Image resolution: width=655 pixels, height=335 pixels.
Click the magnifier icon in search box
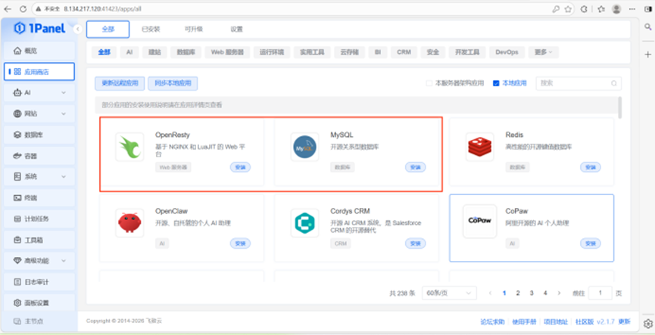pos(613,83)
